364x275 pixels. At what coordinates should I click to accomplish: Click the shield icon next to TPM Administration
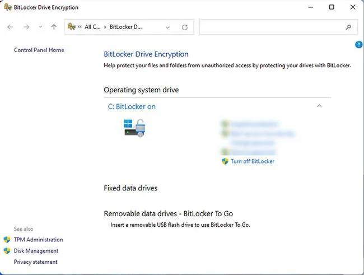(x=7, y=240)
